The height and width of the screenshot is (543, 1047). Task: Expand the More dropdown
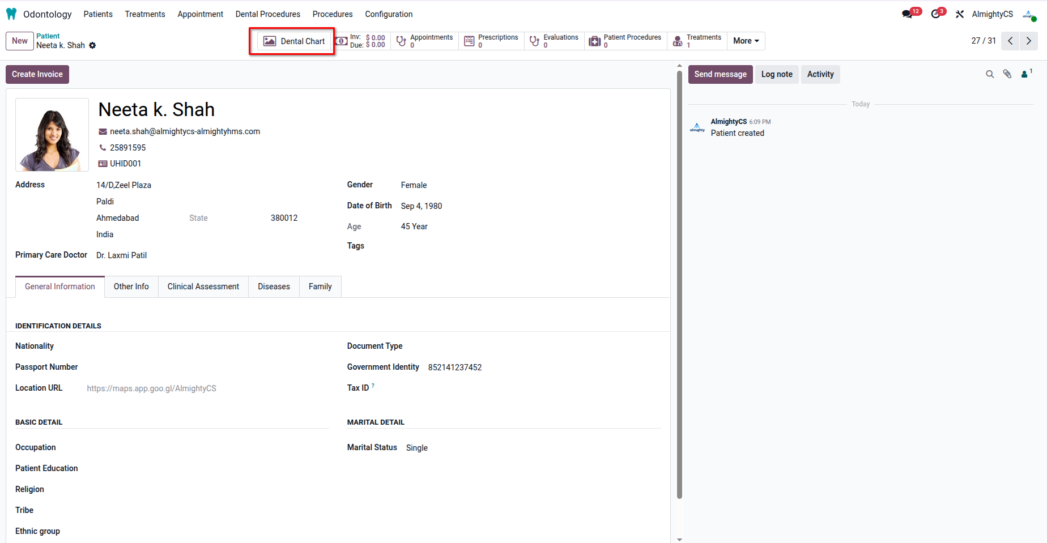746,41
